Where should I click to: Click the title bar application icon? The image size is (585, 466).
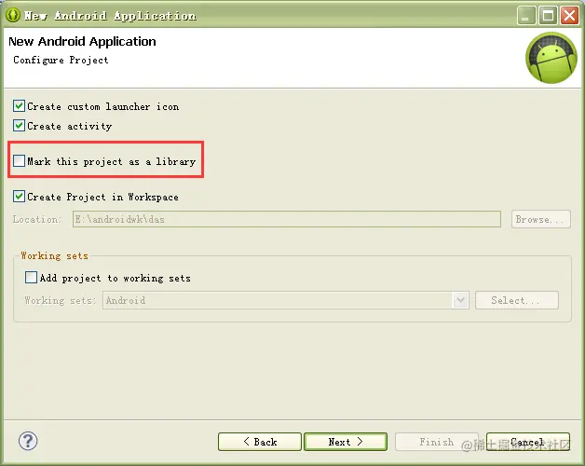(13, 15)
